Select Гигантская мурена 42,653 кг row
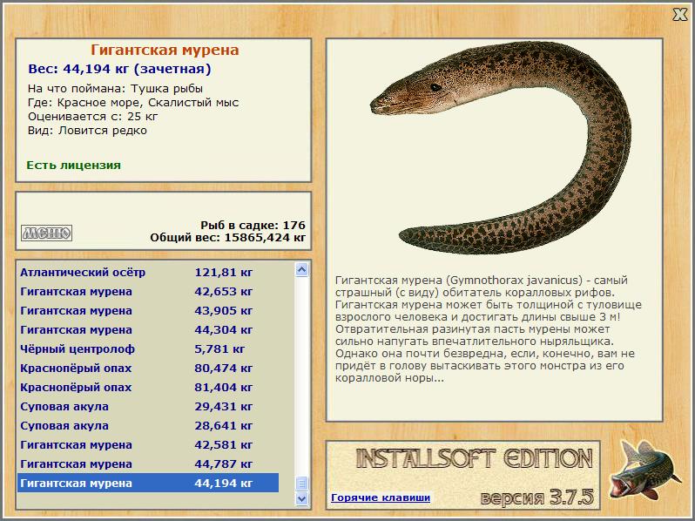Viewport: 695px width, 521px height. pos(148,291)
